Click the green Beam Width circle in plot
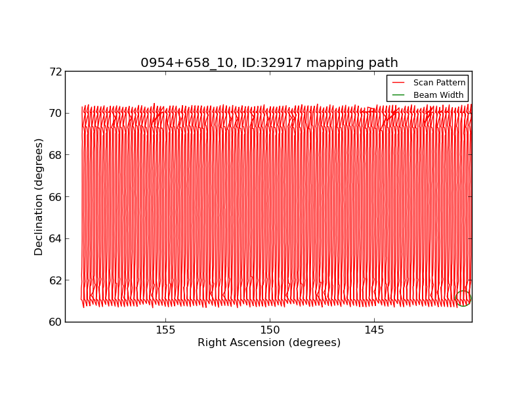This screenshot has width=525, height=394. click(463, 298)
